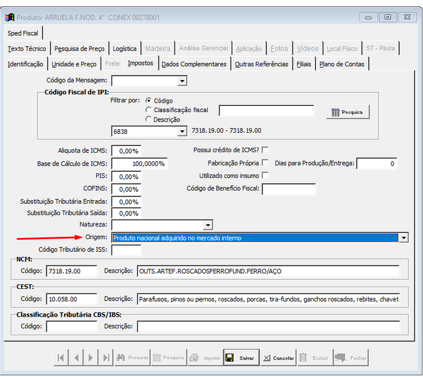Switch to the Sped Fiscal tab
Image resolution: width=423 pixels, height=377 pixels.
(x=23, y=33)
